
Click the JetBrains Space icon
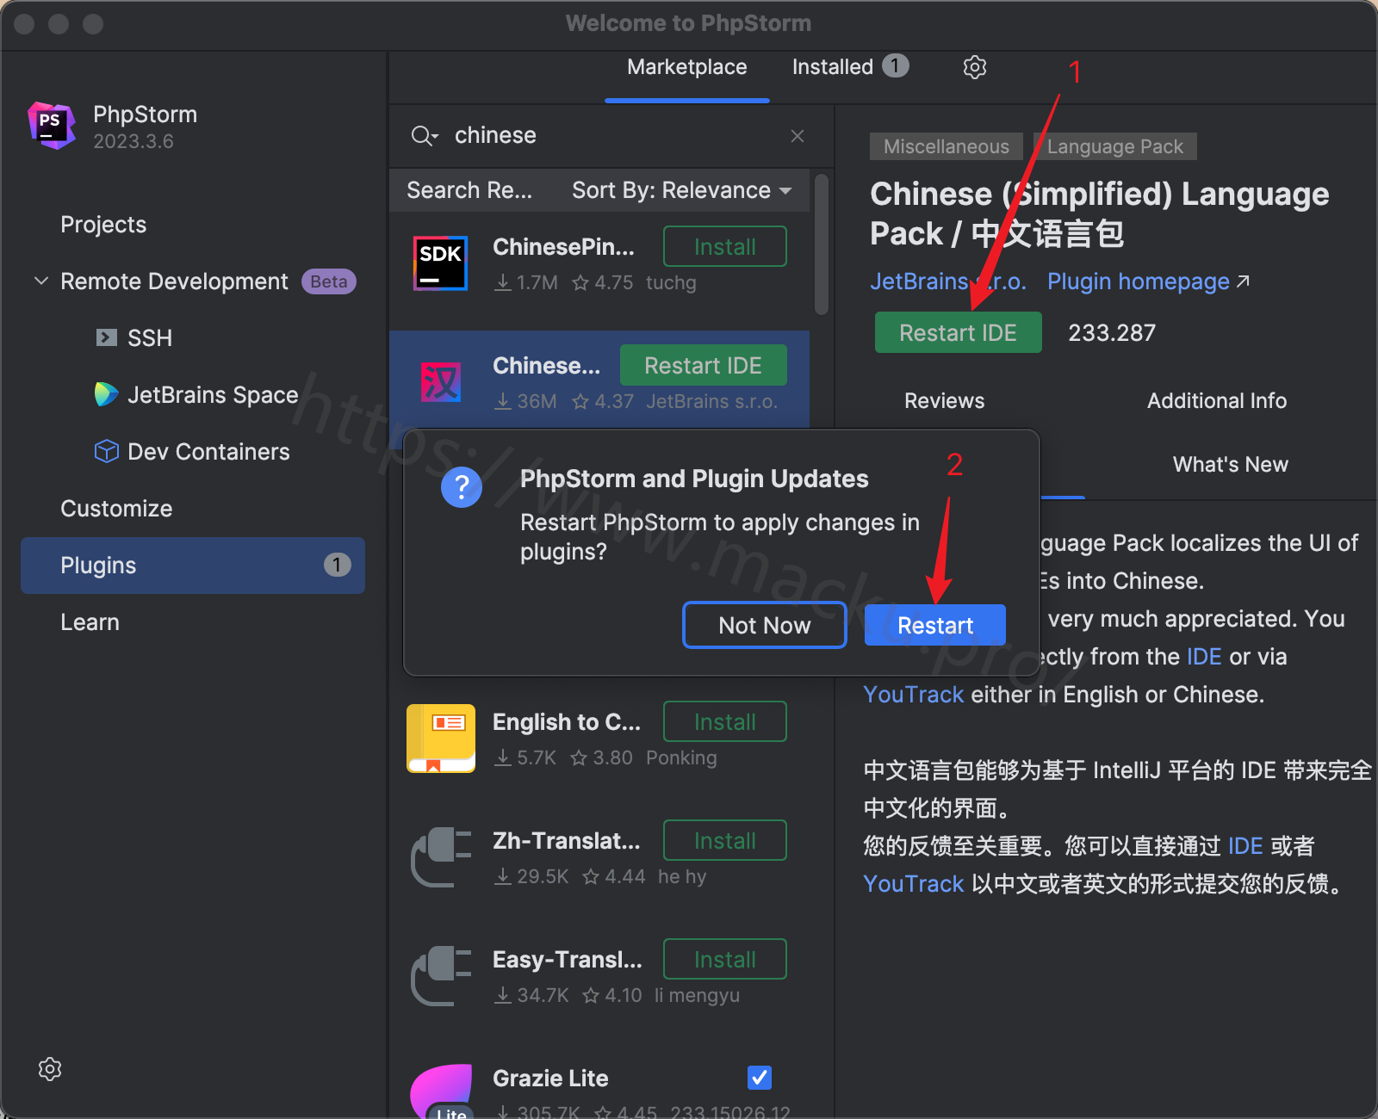(x=106, y=394)
